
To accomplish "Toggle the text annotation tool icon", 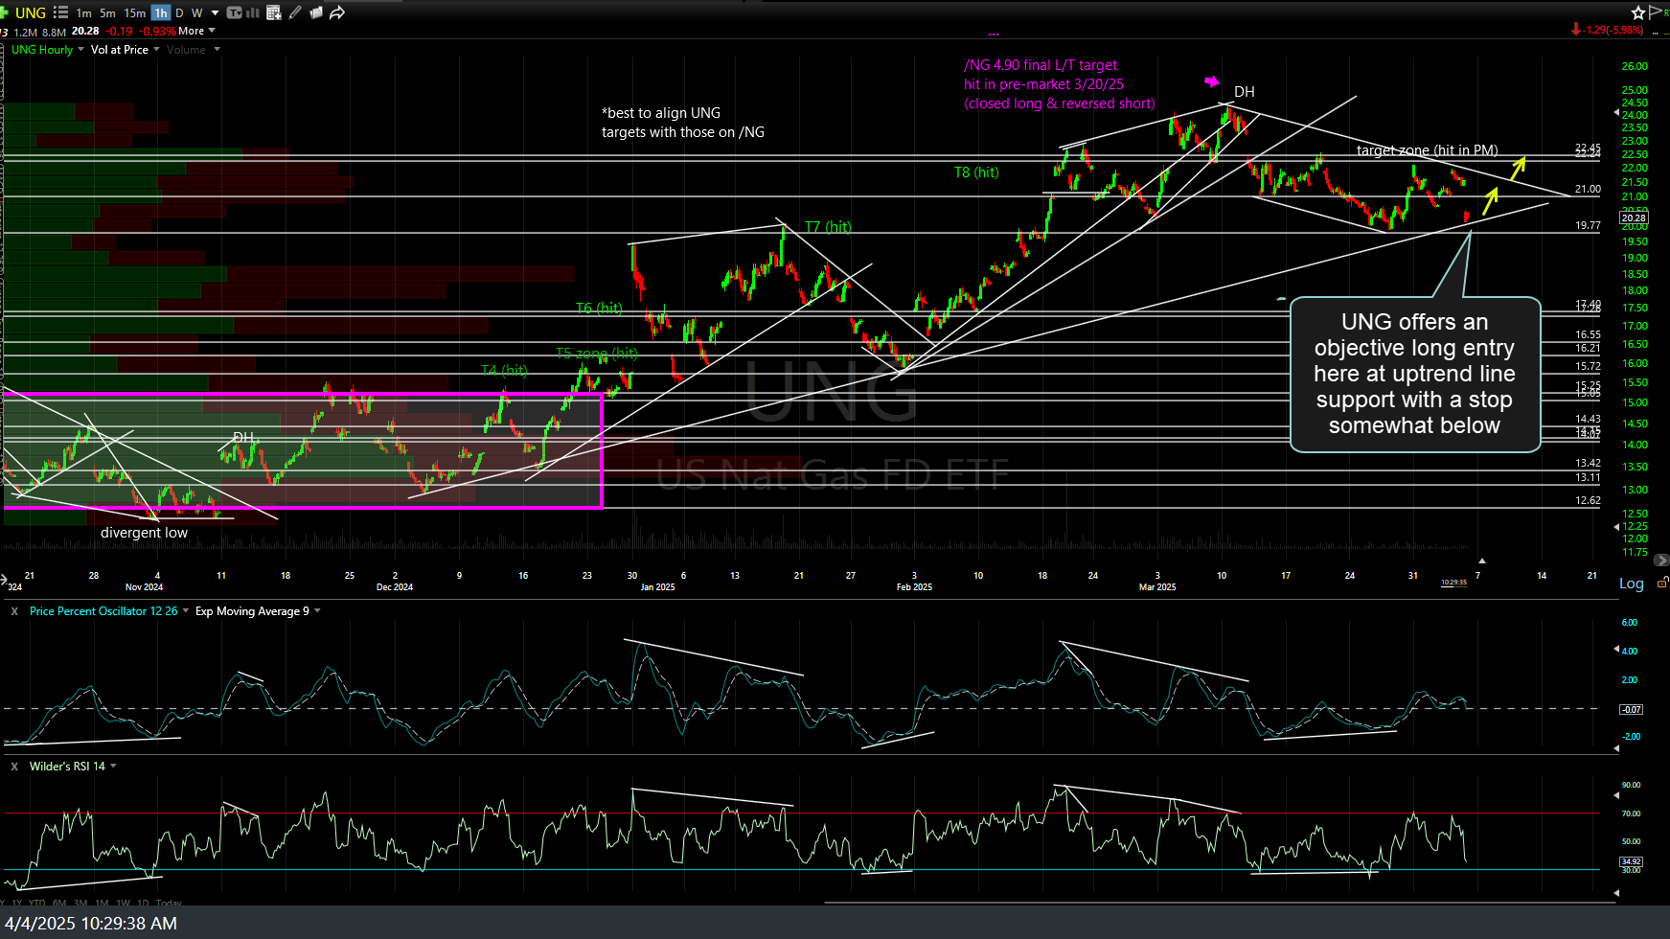I will point(234,12).
